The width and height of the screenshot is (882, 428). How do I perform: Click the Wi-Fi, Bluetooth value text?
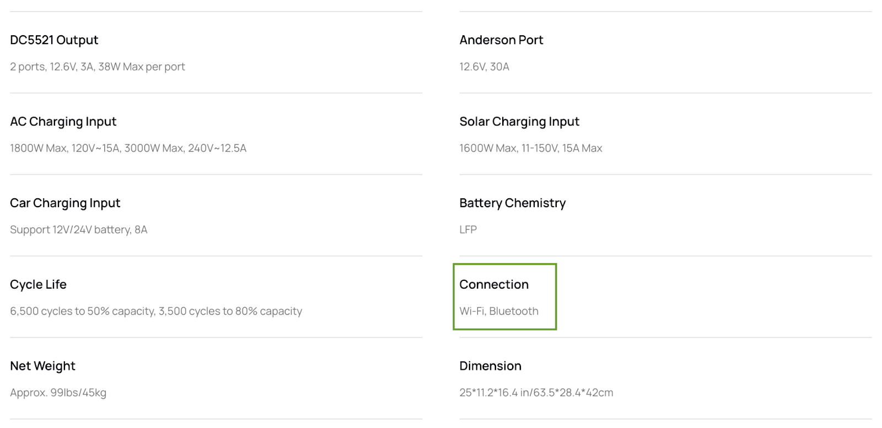(499, 311)
